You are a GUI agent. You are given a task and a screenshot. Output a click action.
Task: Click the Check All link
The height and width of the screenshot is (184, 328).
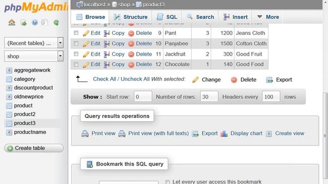tap(105, 79)
